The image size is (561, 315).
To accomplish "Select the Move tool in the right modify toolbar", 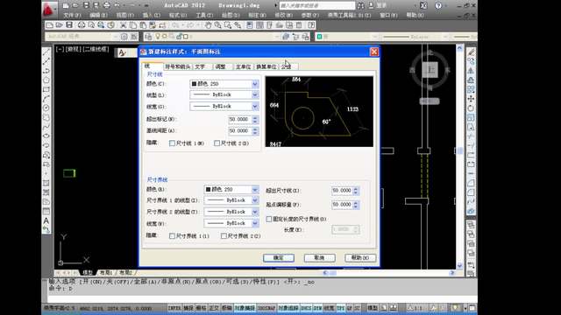I will 471,99.
